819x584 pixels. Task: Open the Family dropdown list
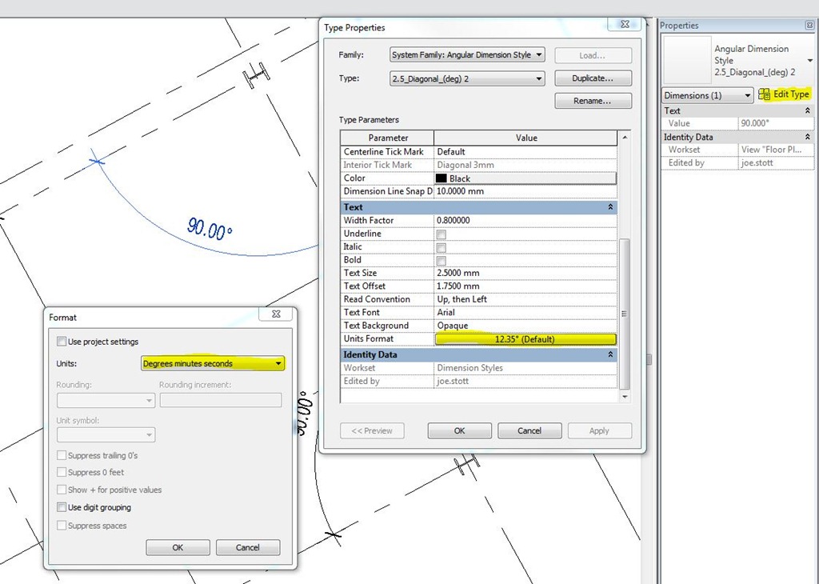coord(467,55)
